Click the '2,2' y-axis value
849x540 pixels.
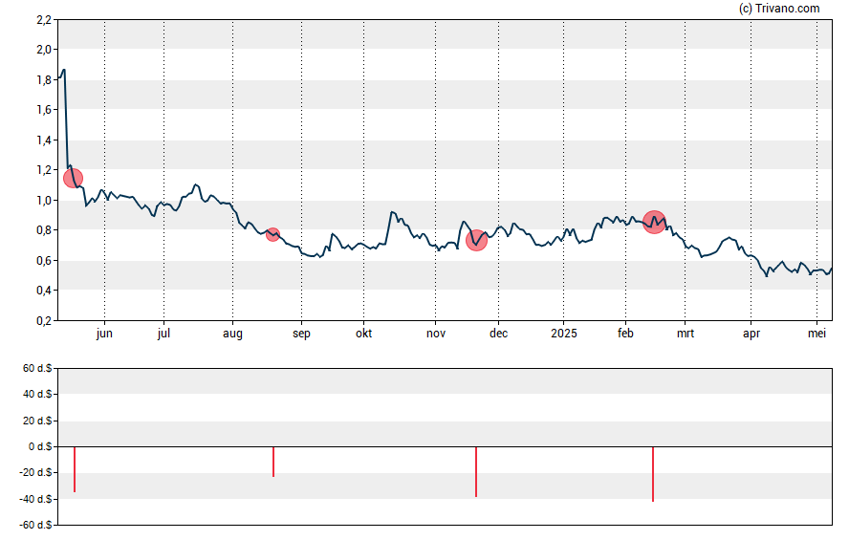point(44,20)
